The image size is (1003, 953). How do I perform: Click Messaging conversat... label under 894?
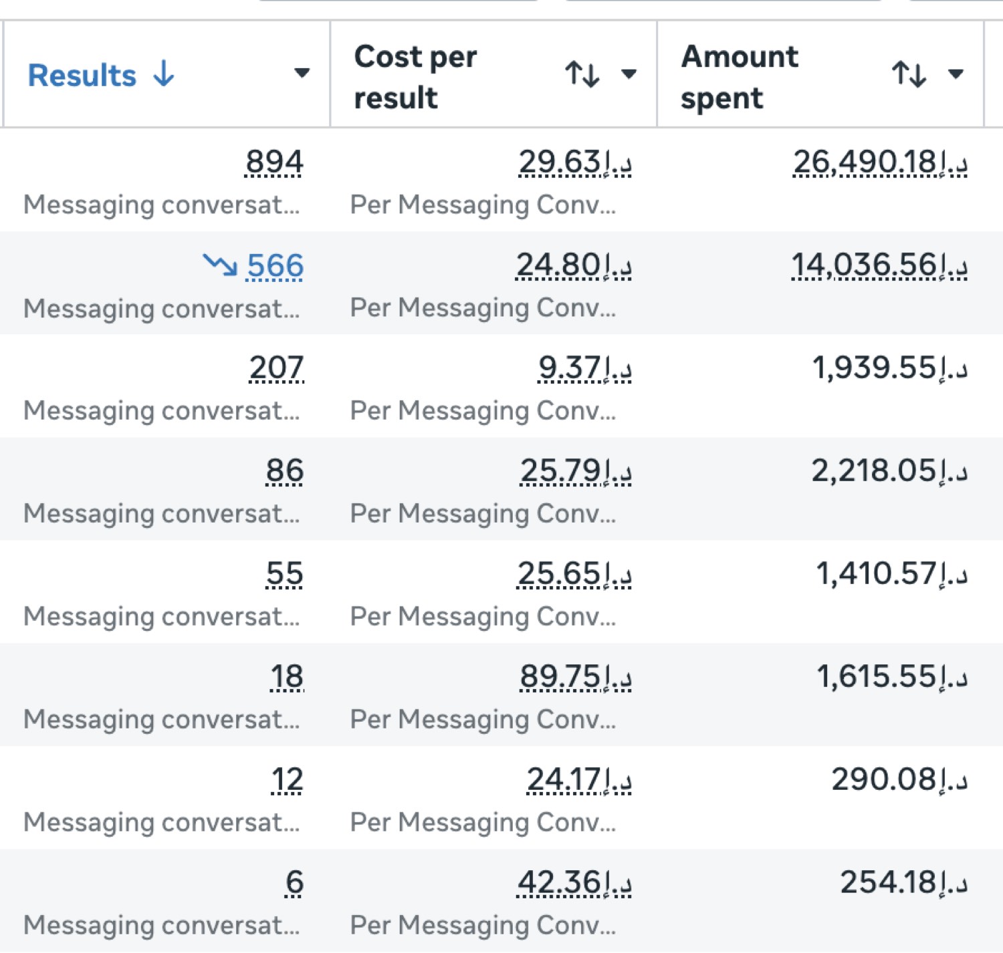[162, 205]
